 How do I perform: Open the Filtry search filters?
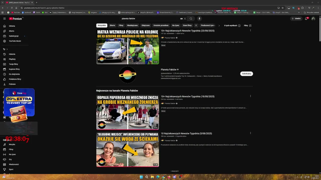tap(248, 25)
